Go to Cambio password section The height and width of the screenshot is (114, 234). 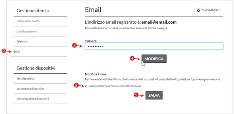point(40,32)
